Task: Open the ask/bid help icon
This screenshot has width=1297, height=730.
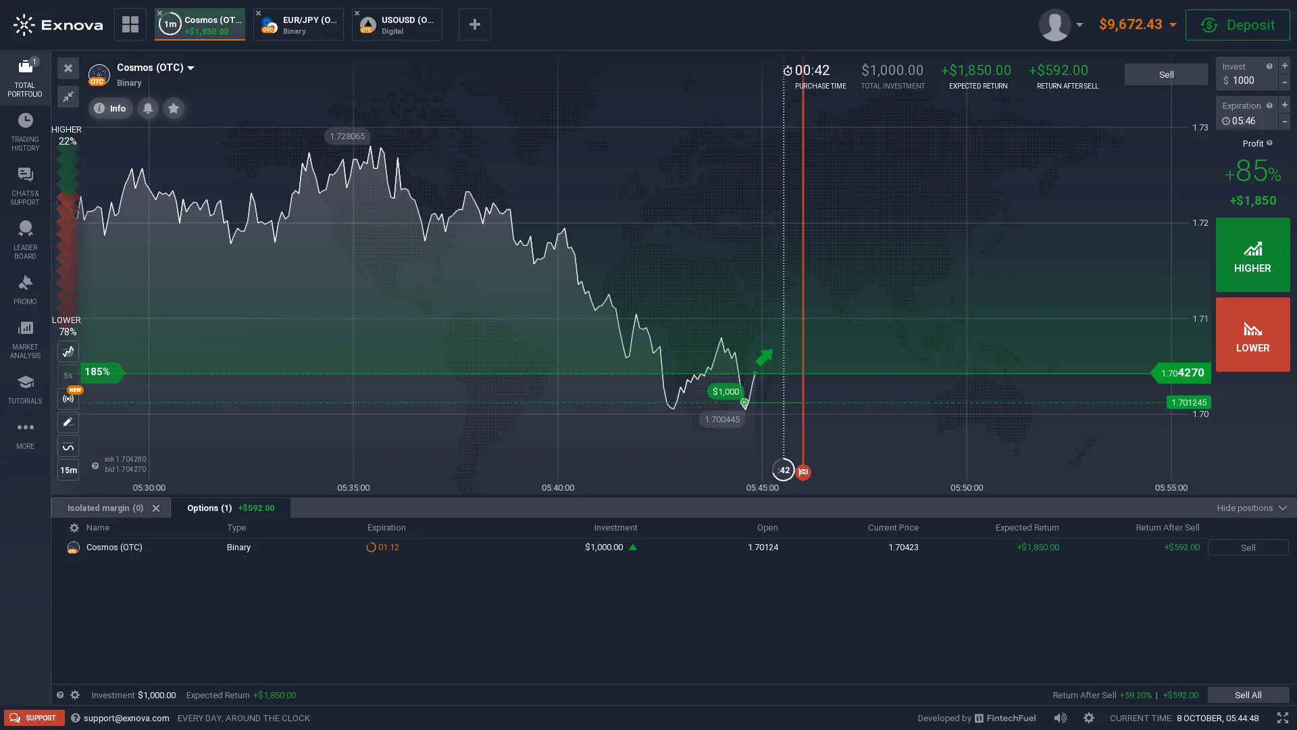Action: click(x=95, y=466)
